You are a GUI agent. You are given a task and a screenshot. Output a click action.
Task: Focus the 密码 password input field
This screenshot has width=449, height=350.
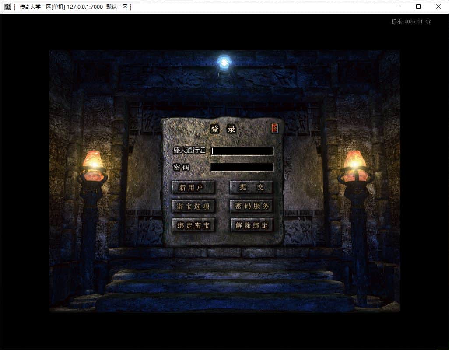click(x=242, y=167)
